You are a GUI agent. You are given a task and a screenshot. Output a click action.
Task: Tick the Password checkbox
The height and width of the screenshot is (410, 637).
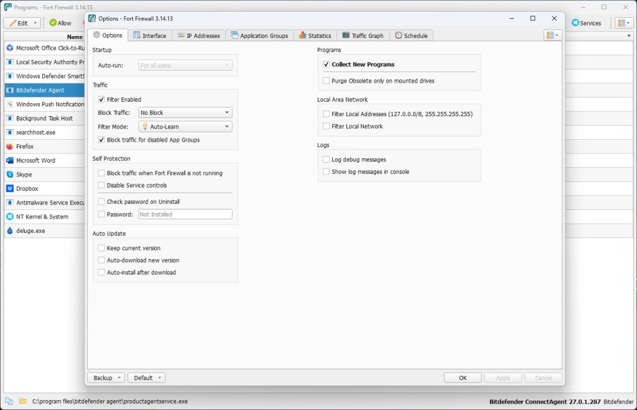[x=101, y=214]
